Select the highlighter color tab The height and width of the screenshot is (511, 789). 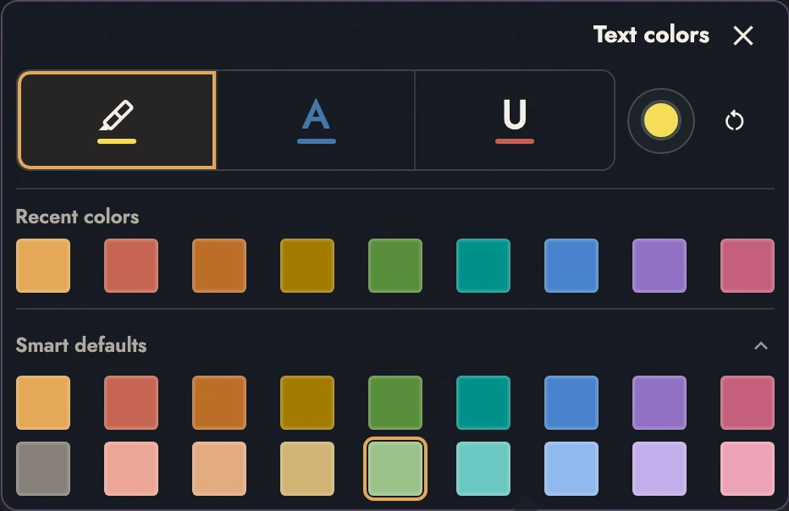coord(117,120)
